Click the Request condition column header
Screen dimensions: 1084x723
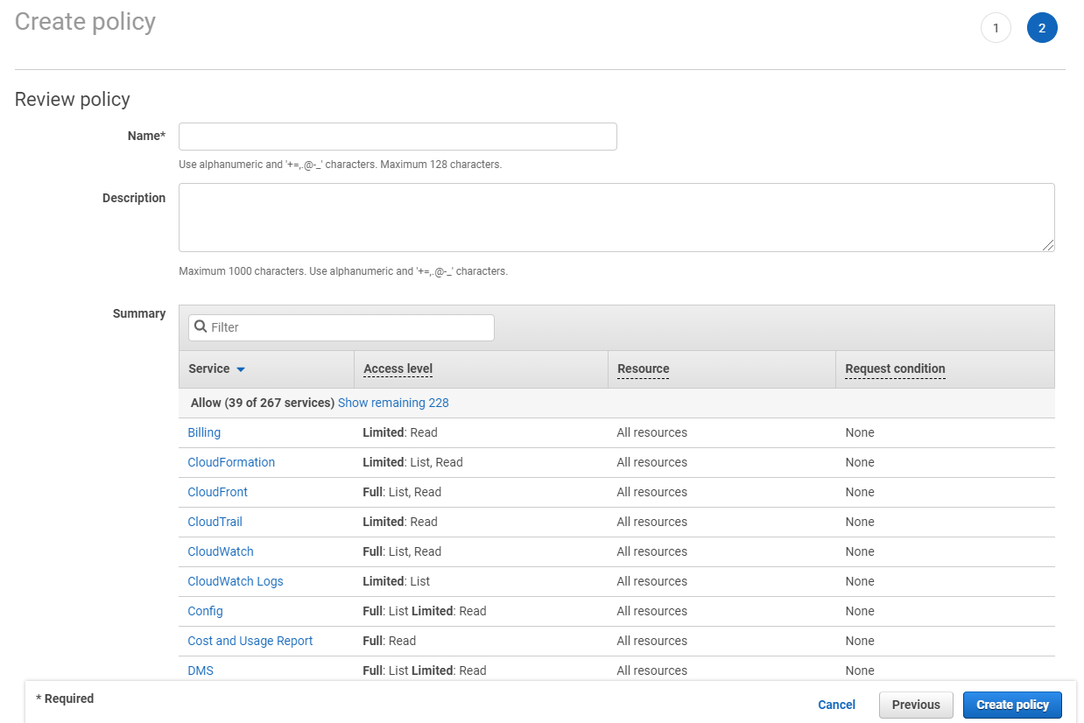pyautogui.click(x=895, y=369)
